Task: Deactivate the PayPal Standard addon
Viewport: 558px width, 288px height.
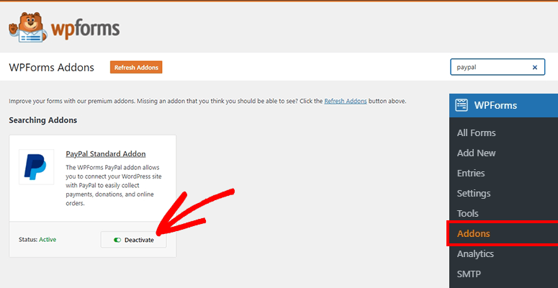Action: [133, 240]
